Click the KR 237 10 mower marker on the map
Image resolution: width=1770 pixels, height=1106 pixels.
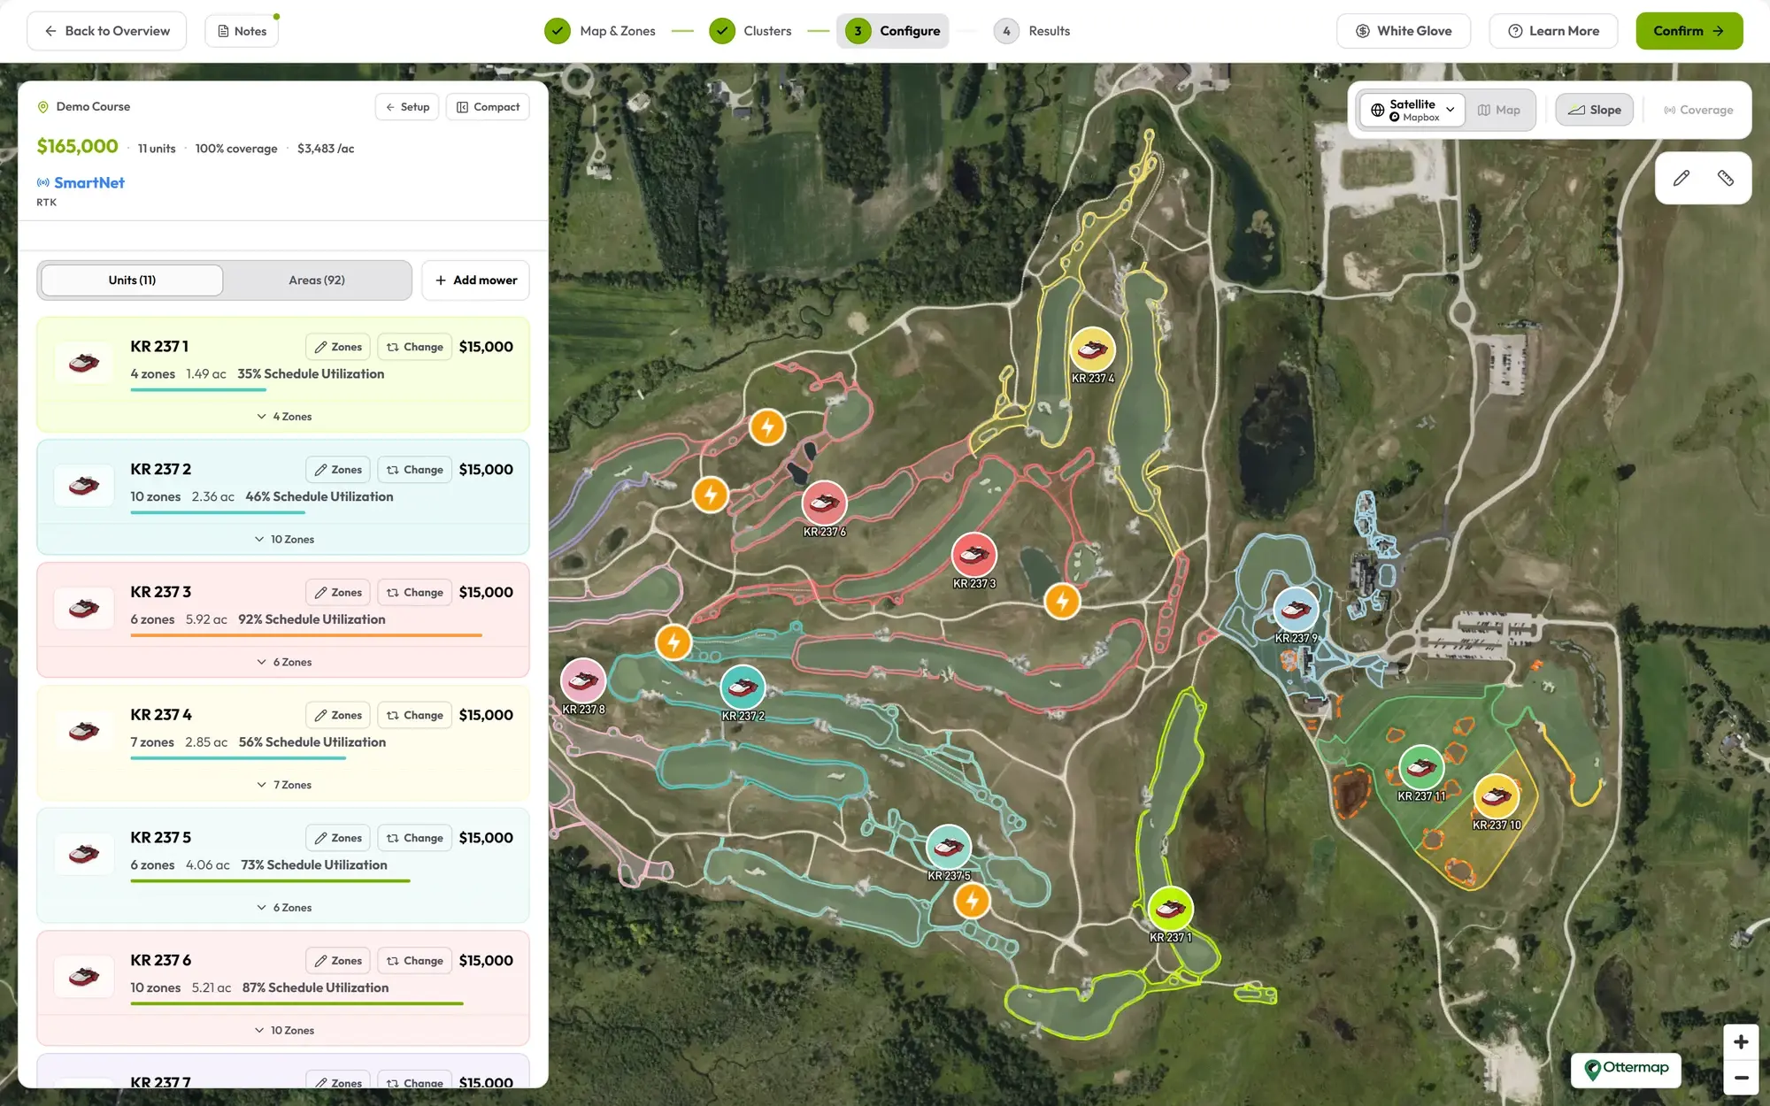1497,796
